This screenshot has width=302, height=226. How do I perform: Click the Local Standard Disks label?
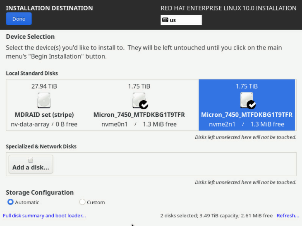pos(32,73)
